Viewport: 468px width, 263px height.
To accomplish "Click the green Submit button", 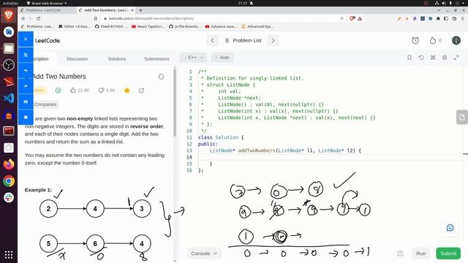I will (448, 254).
